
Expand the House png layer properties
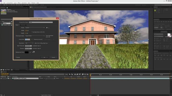point(7,78)
